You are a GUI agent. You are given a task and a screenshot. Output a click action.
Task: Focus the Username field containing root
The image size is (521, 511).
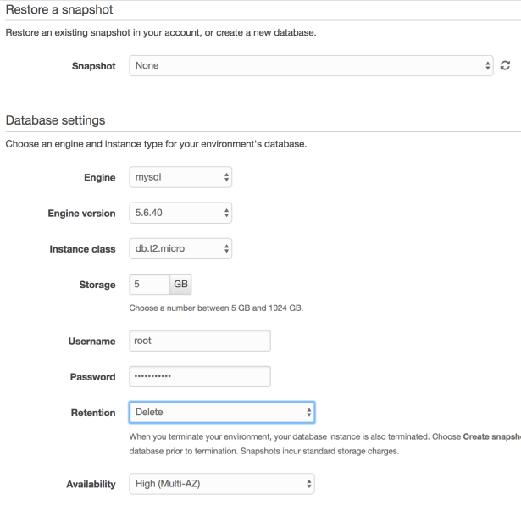tap(199, 341)
